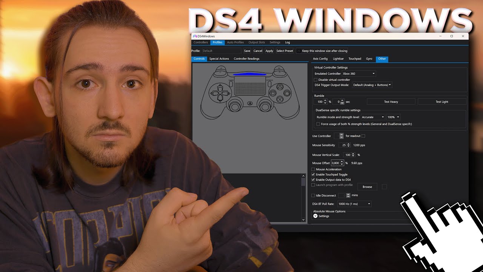This screenshot has height=272, width=483.
Task: Open DS4 BT Poll Rate dropdown
Action: click(x=354, y=204)
